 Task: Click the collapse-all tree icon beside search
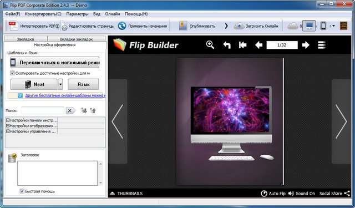[x=93, y=110]
